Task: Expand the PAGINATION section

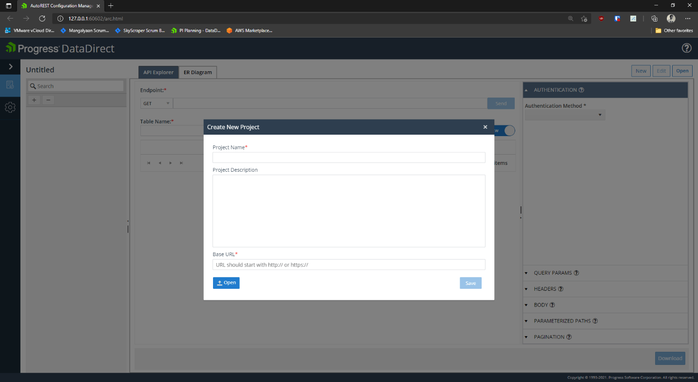Action: (x=549, y=337)
